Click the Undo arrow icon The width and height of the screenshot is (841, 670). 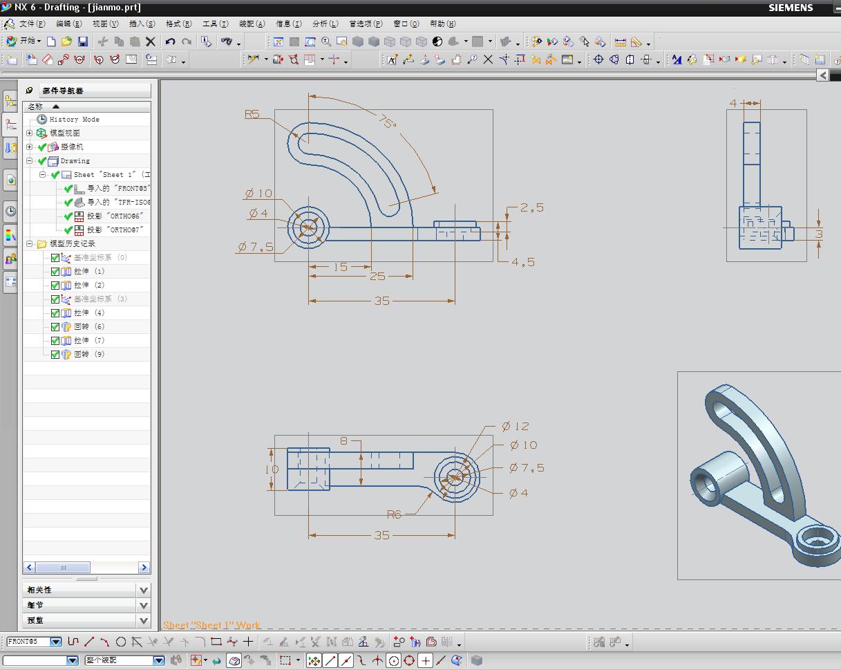coord(170,41)
